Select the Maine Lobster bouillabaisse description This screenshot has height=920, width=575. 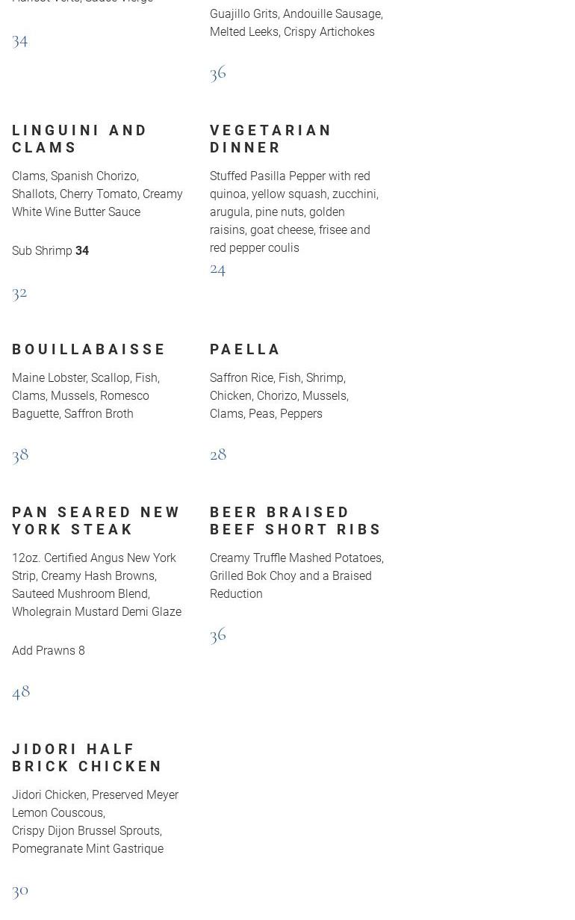pos(86,396)
